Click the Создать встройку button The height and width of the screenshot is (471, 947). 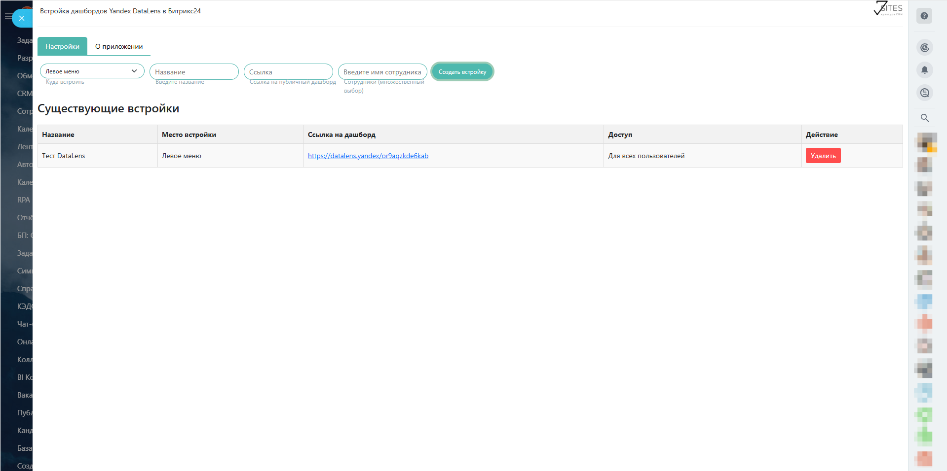[x=462, y=71]
